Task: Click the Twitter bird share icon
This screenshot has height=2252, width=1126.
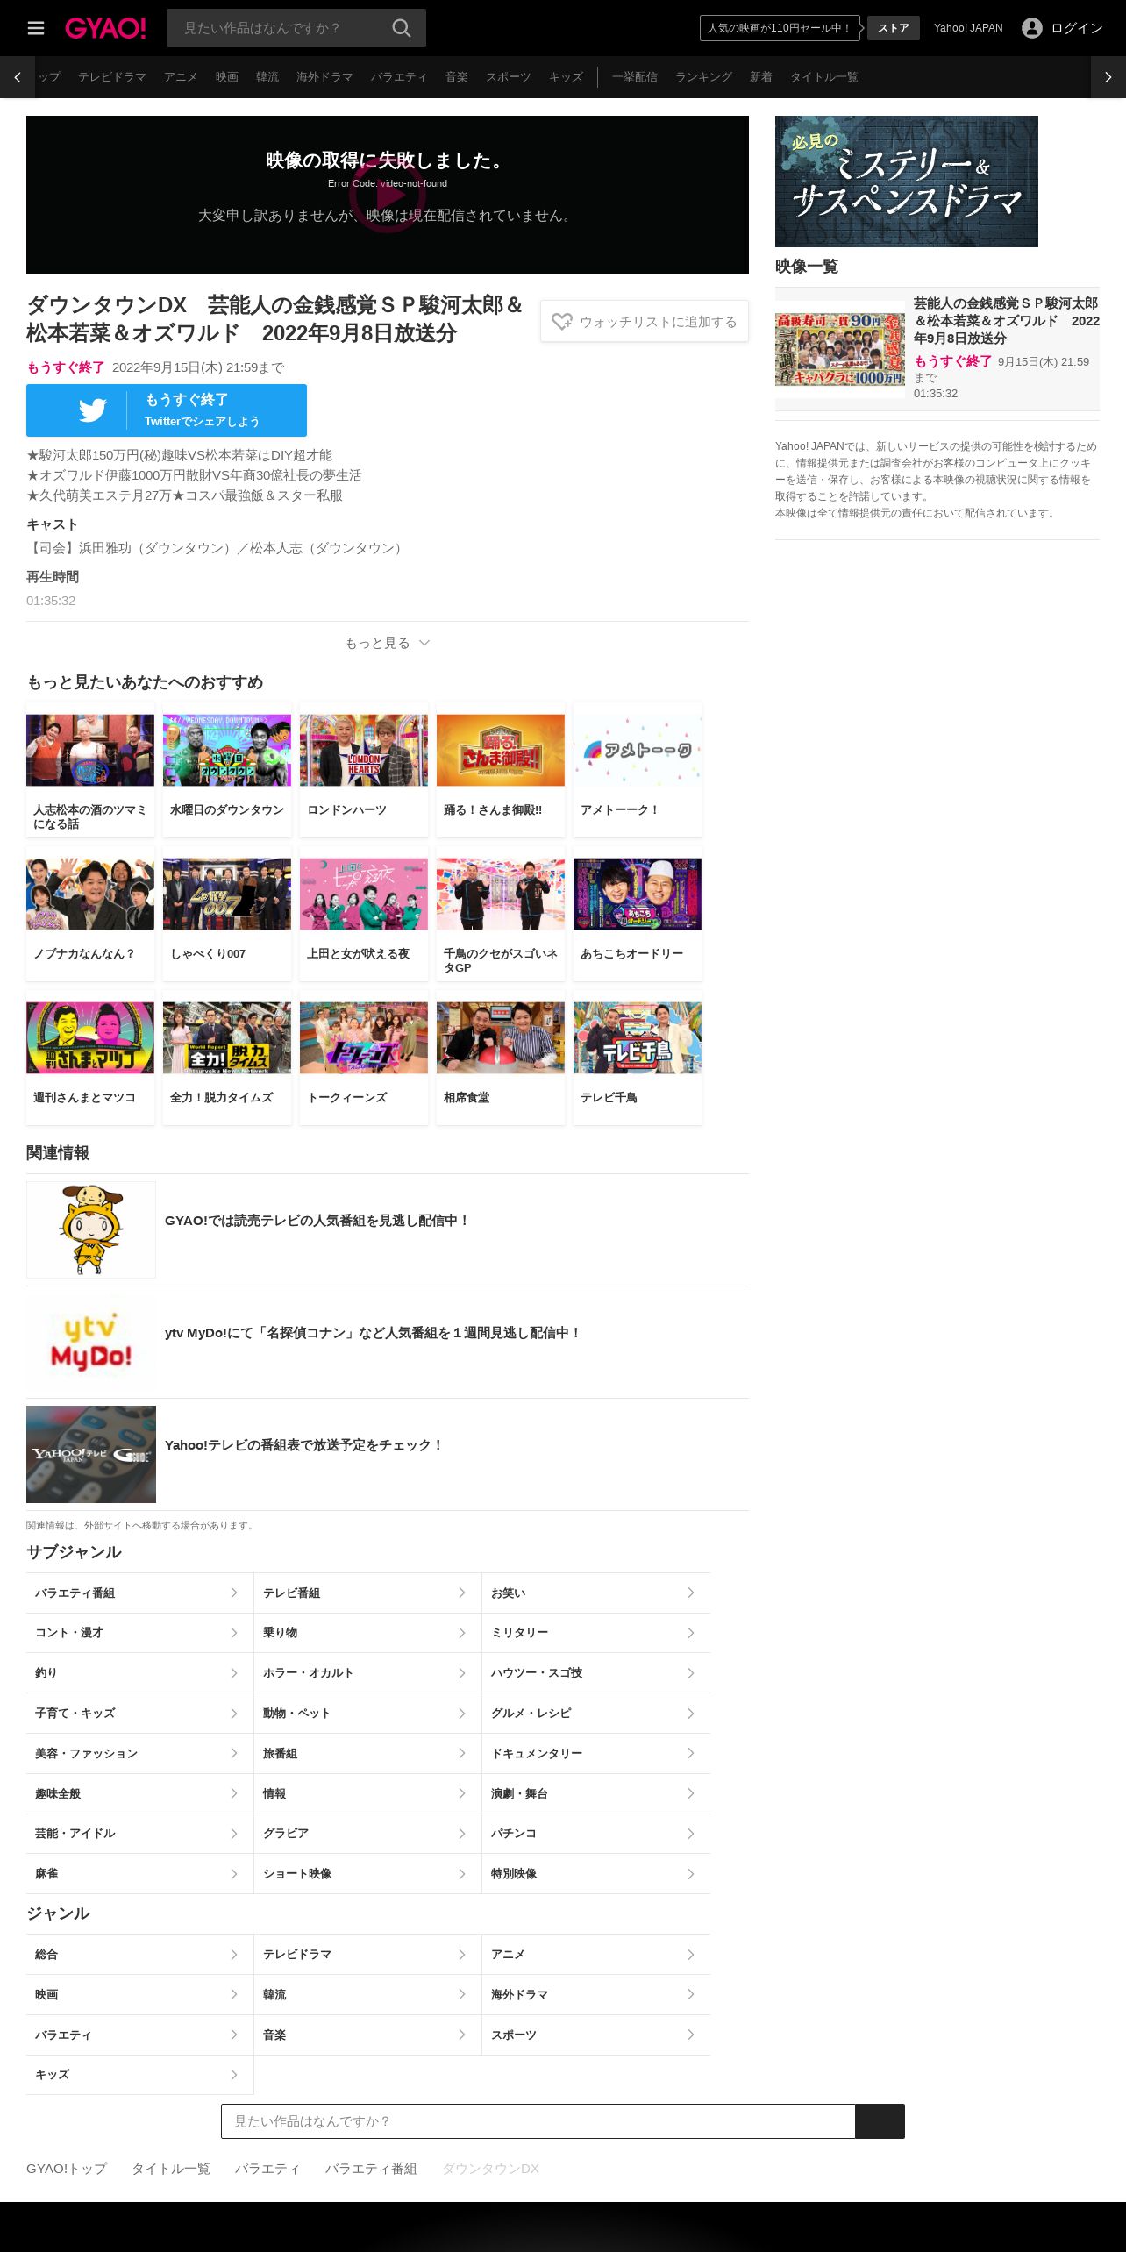Action: (x=93, y=410)
